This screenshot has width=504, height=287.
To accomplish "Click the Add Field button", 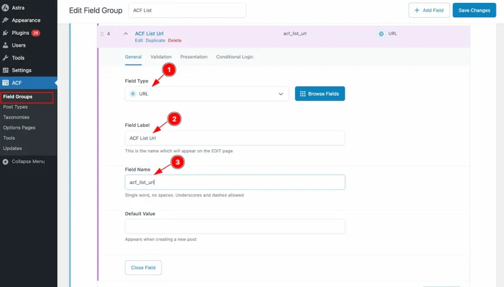I will pyautogui.click(x=429, y=10).
